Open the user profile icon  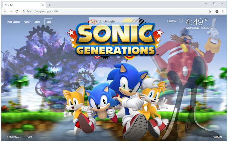point(217,11)
